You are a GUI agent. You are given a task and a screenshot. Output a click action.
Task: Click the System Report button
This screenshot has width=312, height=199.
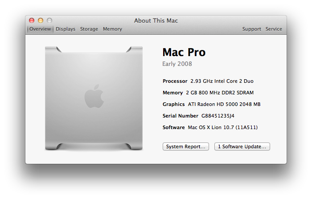pos(185,146)
